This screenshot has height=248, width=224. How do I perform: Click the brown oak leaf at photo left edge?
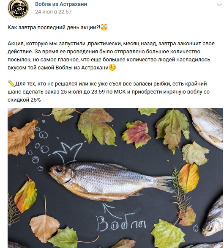point(21,137)
